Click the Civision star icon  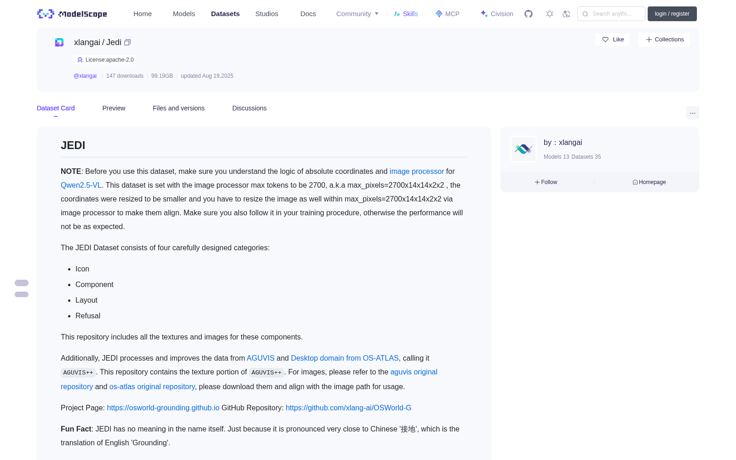coord(484,14)
